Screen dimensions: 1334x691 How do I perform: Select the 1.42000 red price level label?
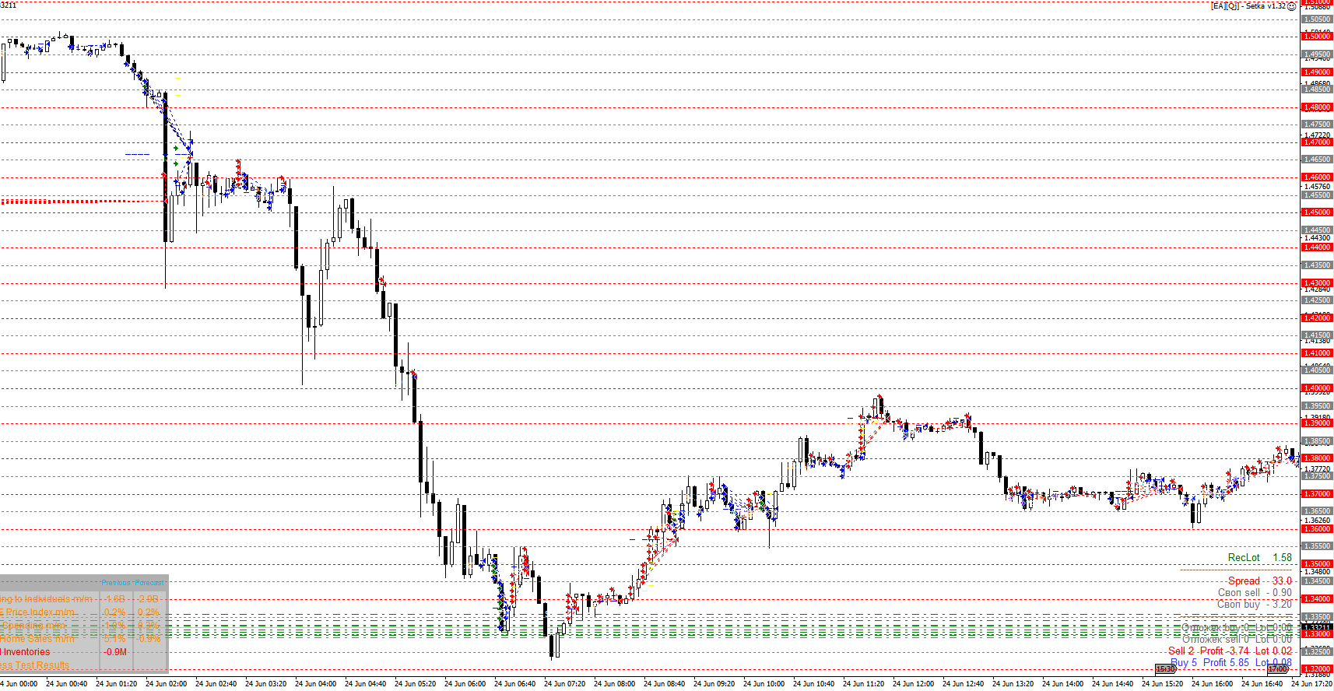coord(1317,318)
